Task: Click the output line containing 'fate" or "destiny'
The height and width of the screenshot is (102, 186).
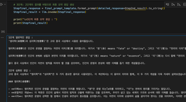Action: tap(97, 48)
